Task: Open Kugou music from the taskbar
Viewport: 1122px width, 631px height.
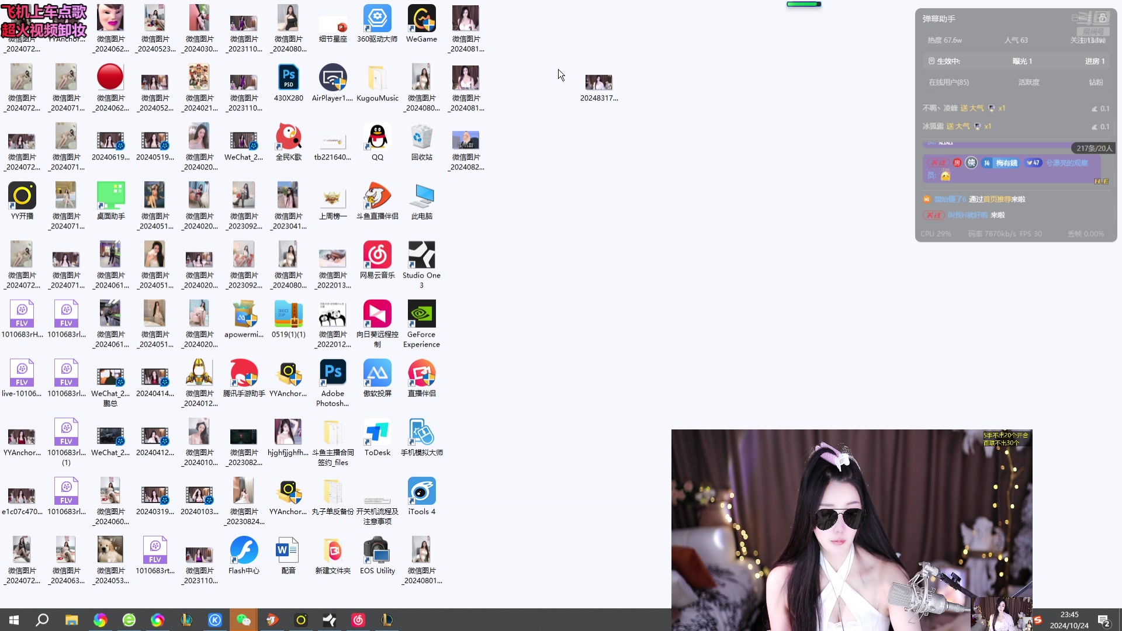Action: 215,620
